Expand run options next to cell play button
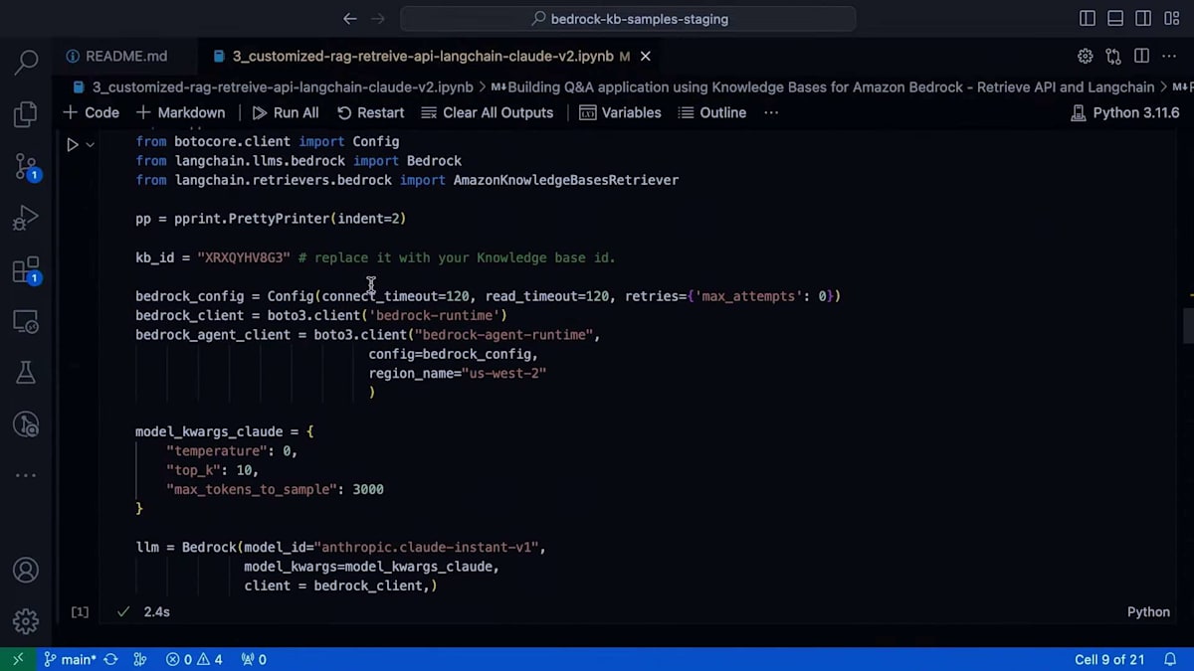Image resolution: width=1194 pixels, height=671 pixels. point(90,144)
